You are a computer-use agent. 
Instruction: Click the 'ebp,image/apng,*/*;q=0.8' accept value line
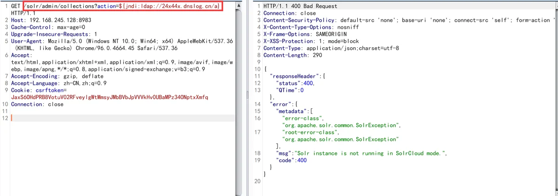click(108, 69)
